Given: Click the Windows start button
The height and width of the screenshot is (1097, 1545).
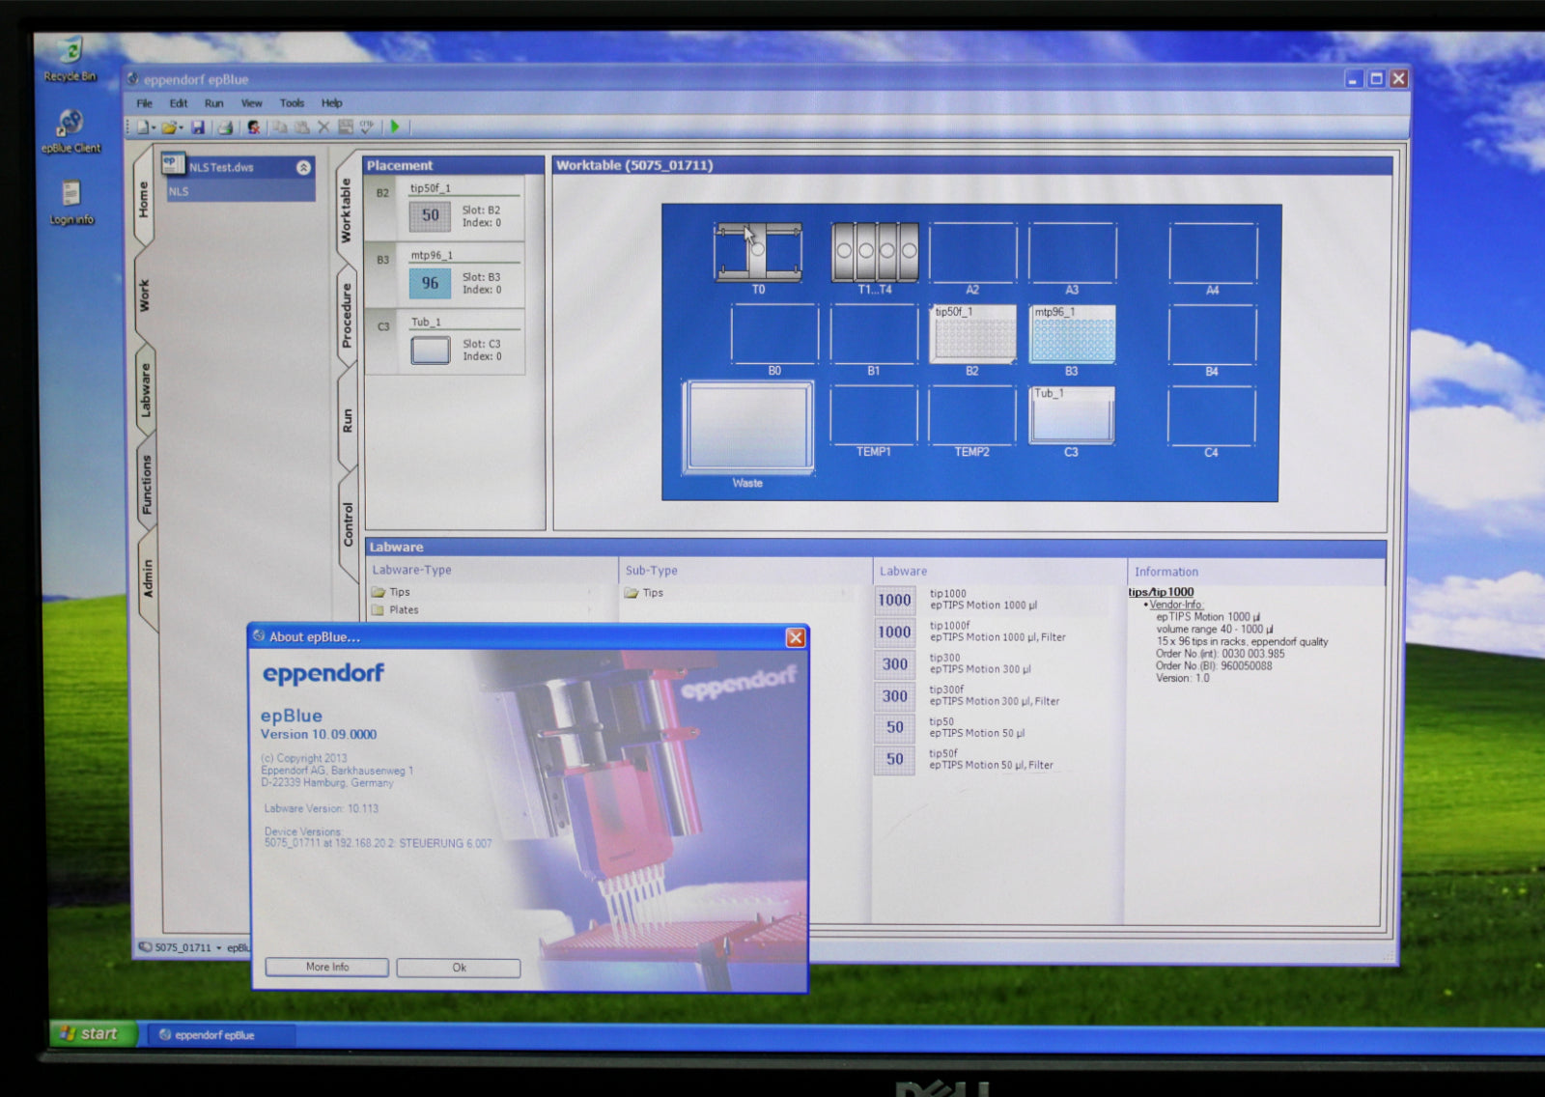Looking at the screenshot, I should click(93, 1033).
